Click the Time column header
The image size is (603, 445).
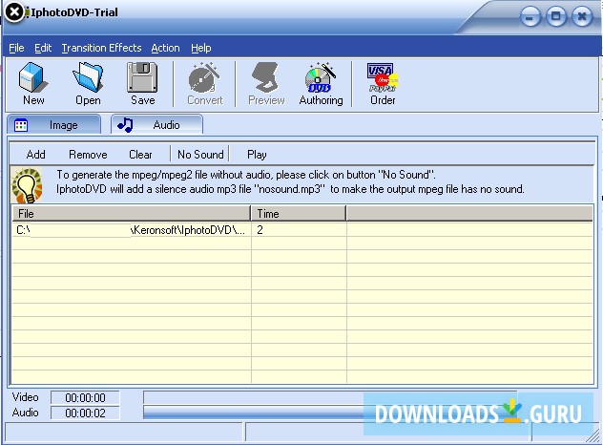point(299,214)
